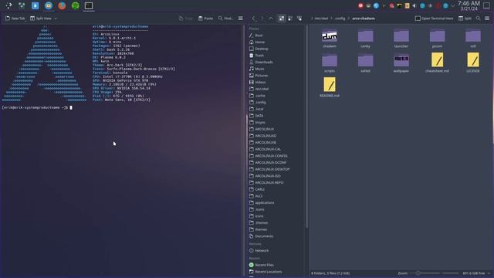This screenshot has width=494, height=278.
Task: Open Firefox from the top panel
Action: pyautogui.click(x=62, y=5)
